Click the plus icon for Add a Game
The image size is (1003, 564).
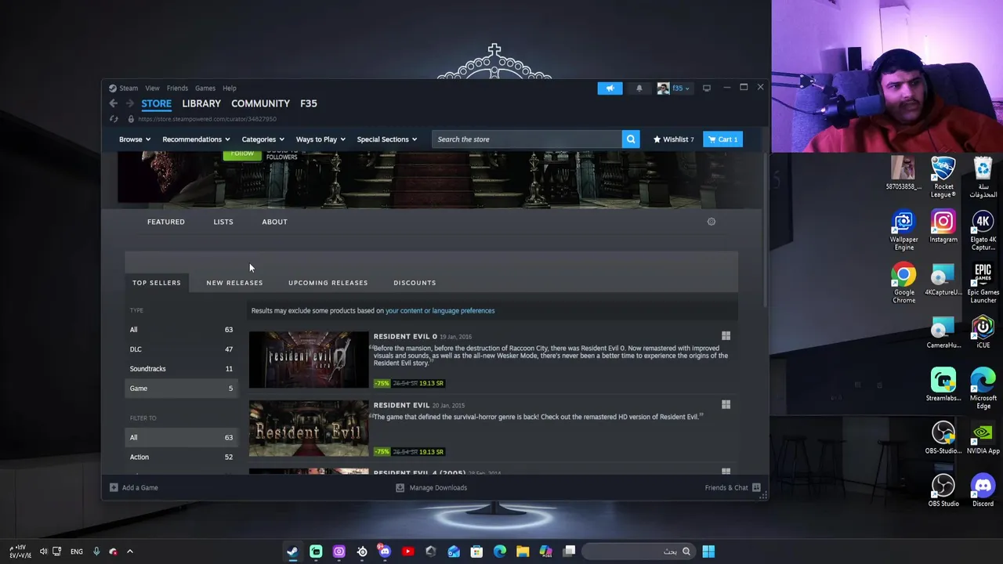pos(114,487)
